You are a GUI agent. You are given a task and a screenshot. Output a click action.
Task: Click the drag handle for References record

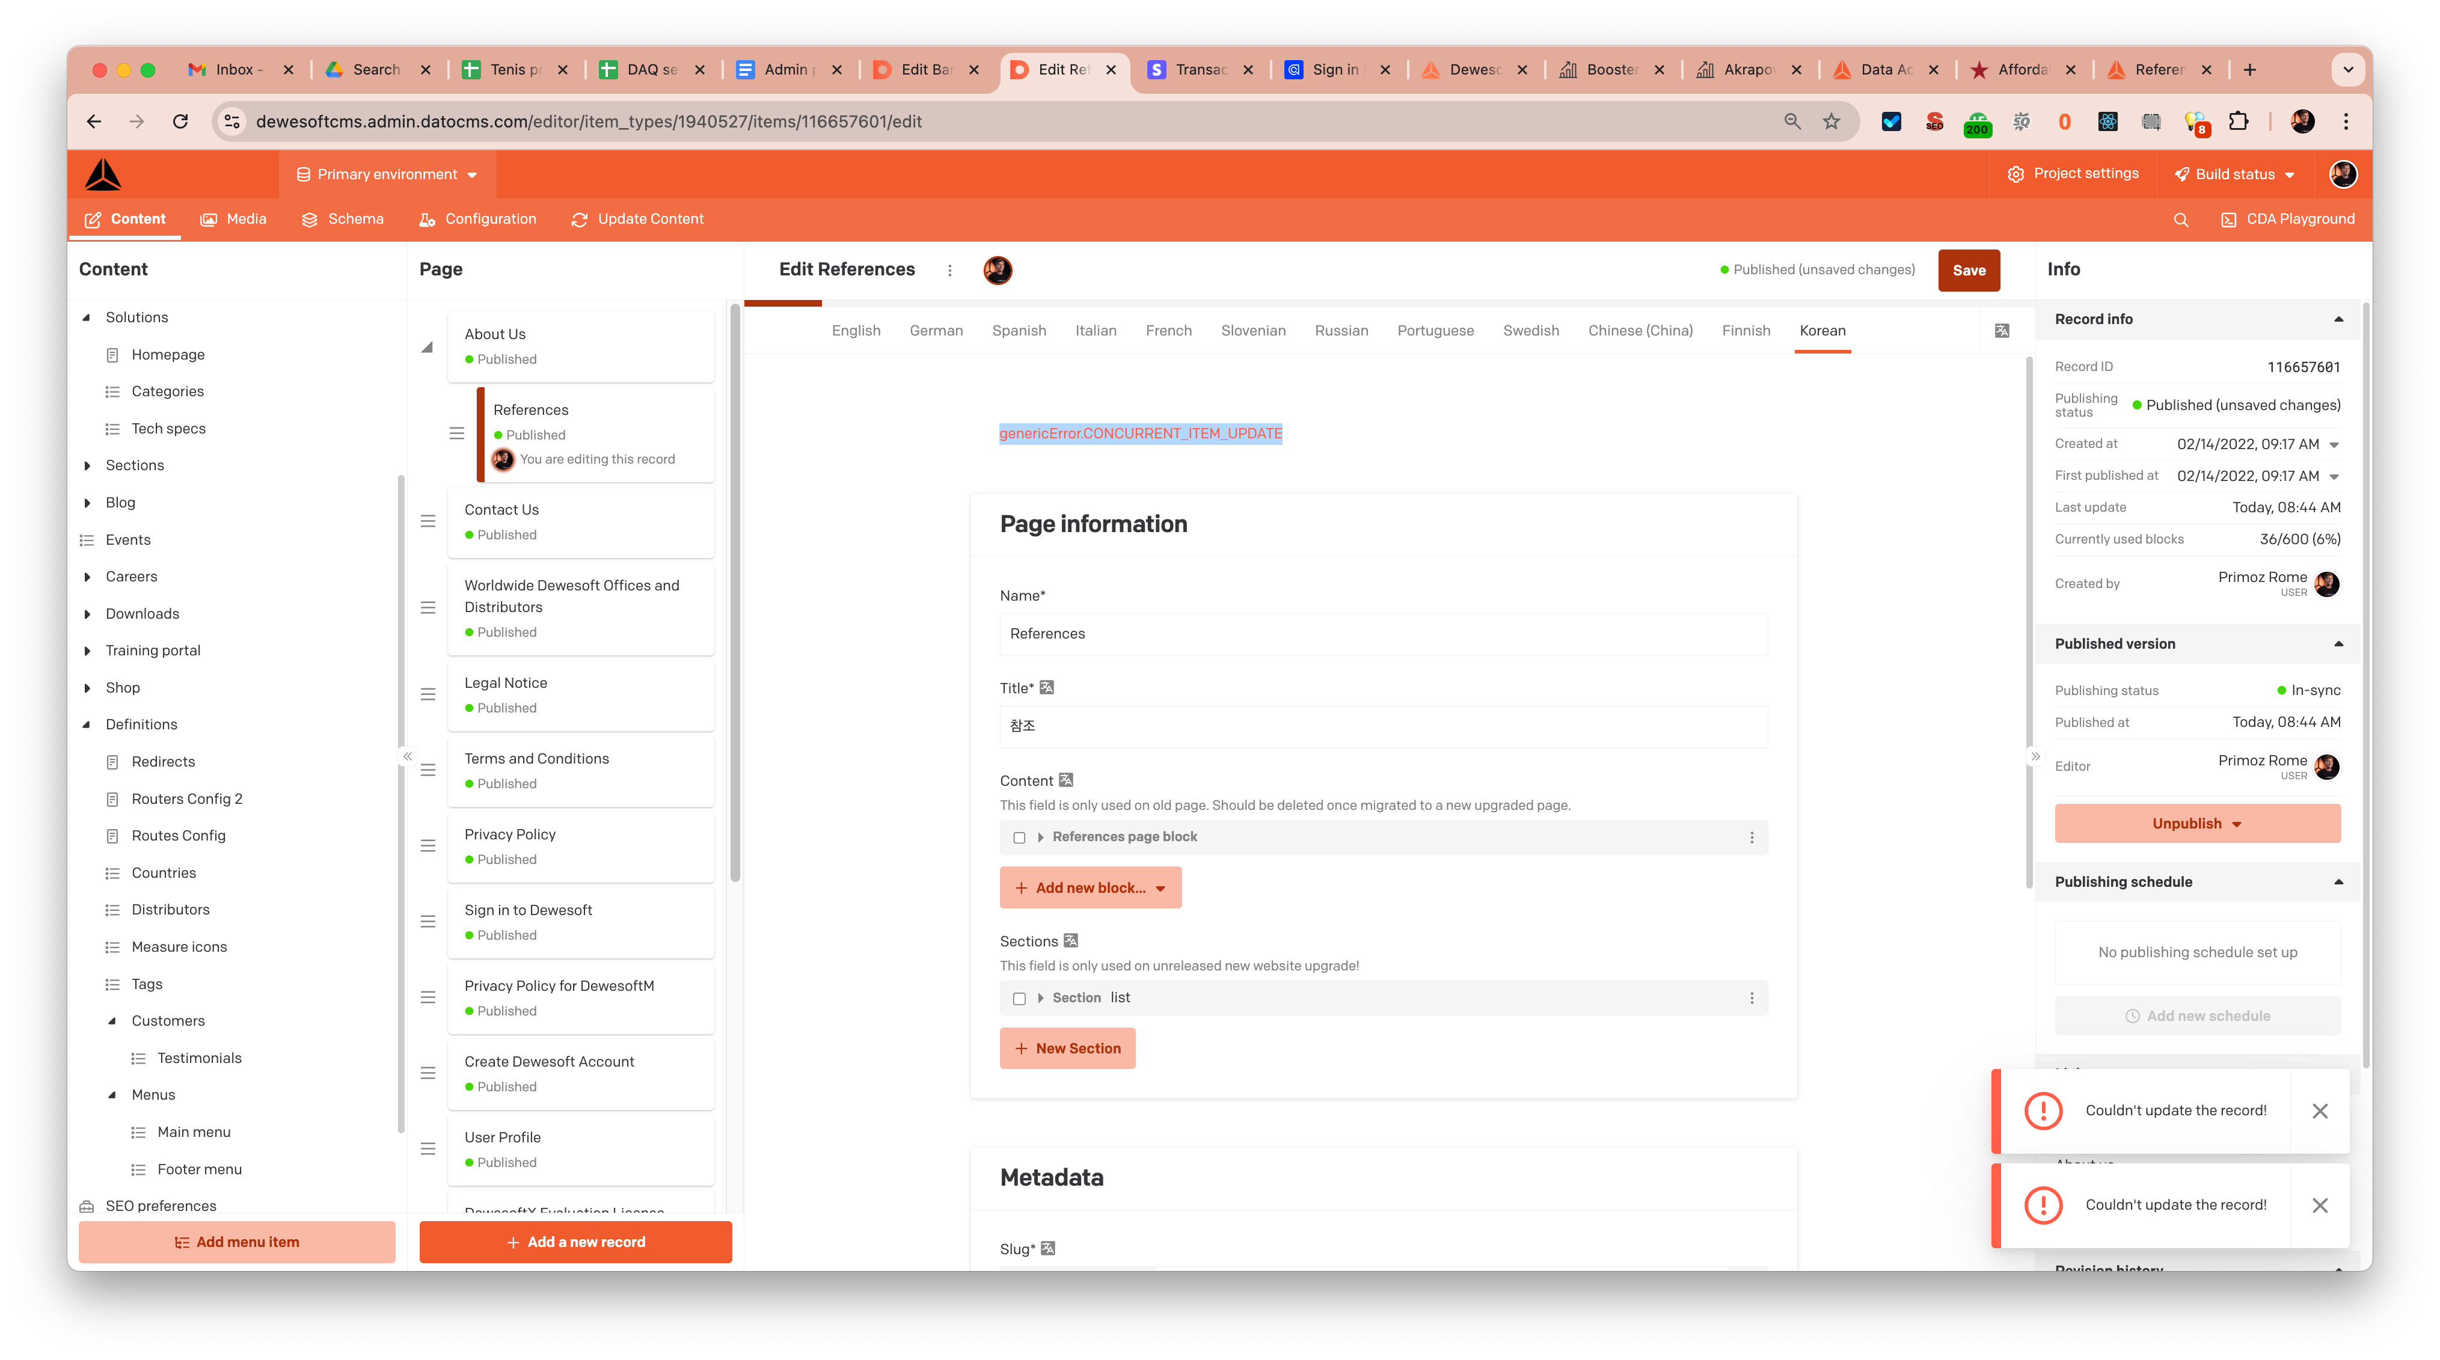point(456,433)
